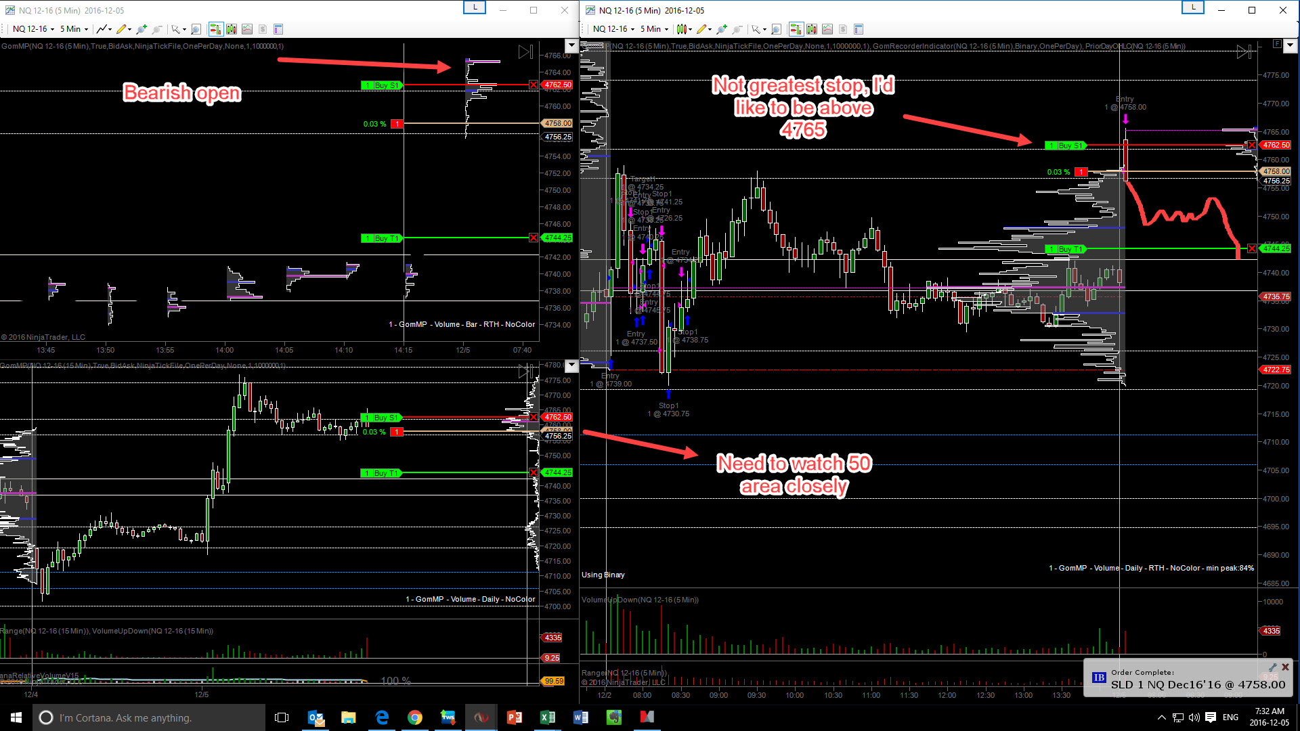Switch to NinjaTrader on the taskbar

point(481,717)
